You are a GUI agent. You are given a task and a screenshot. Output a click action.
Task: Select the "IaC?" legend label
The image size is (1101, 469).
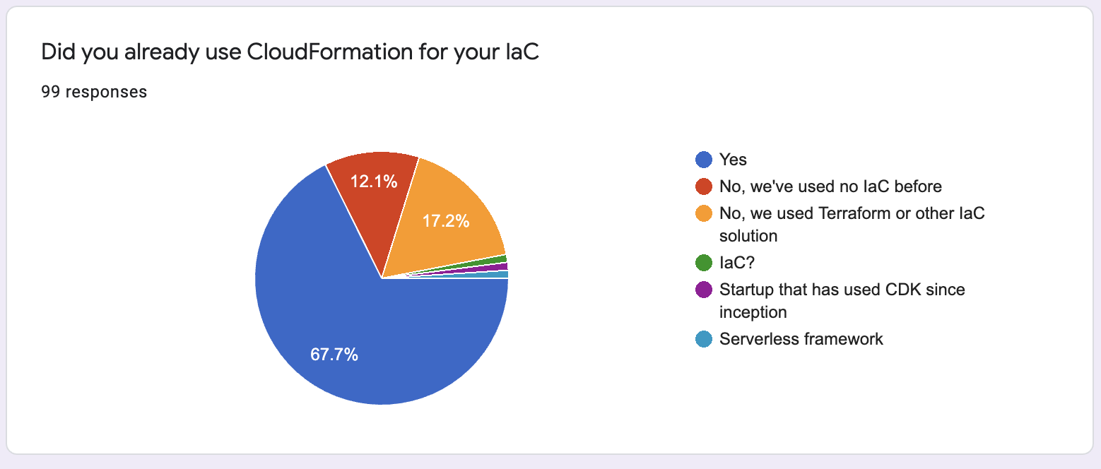738,263
